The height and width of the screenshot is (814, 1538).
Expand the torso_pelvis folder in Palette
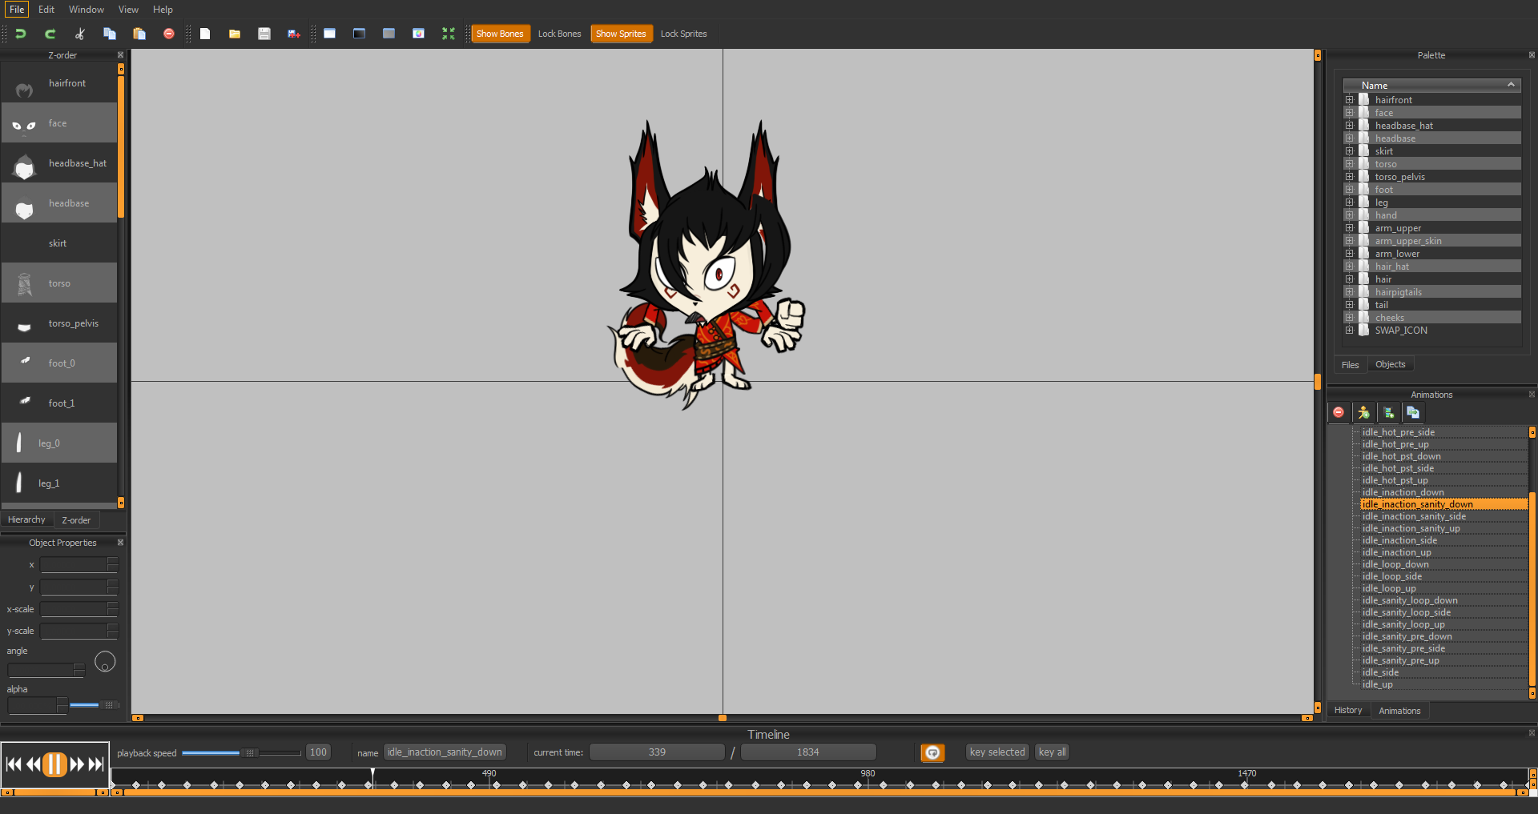point(1350,177)
